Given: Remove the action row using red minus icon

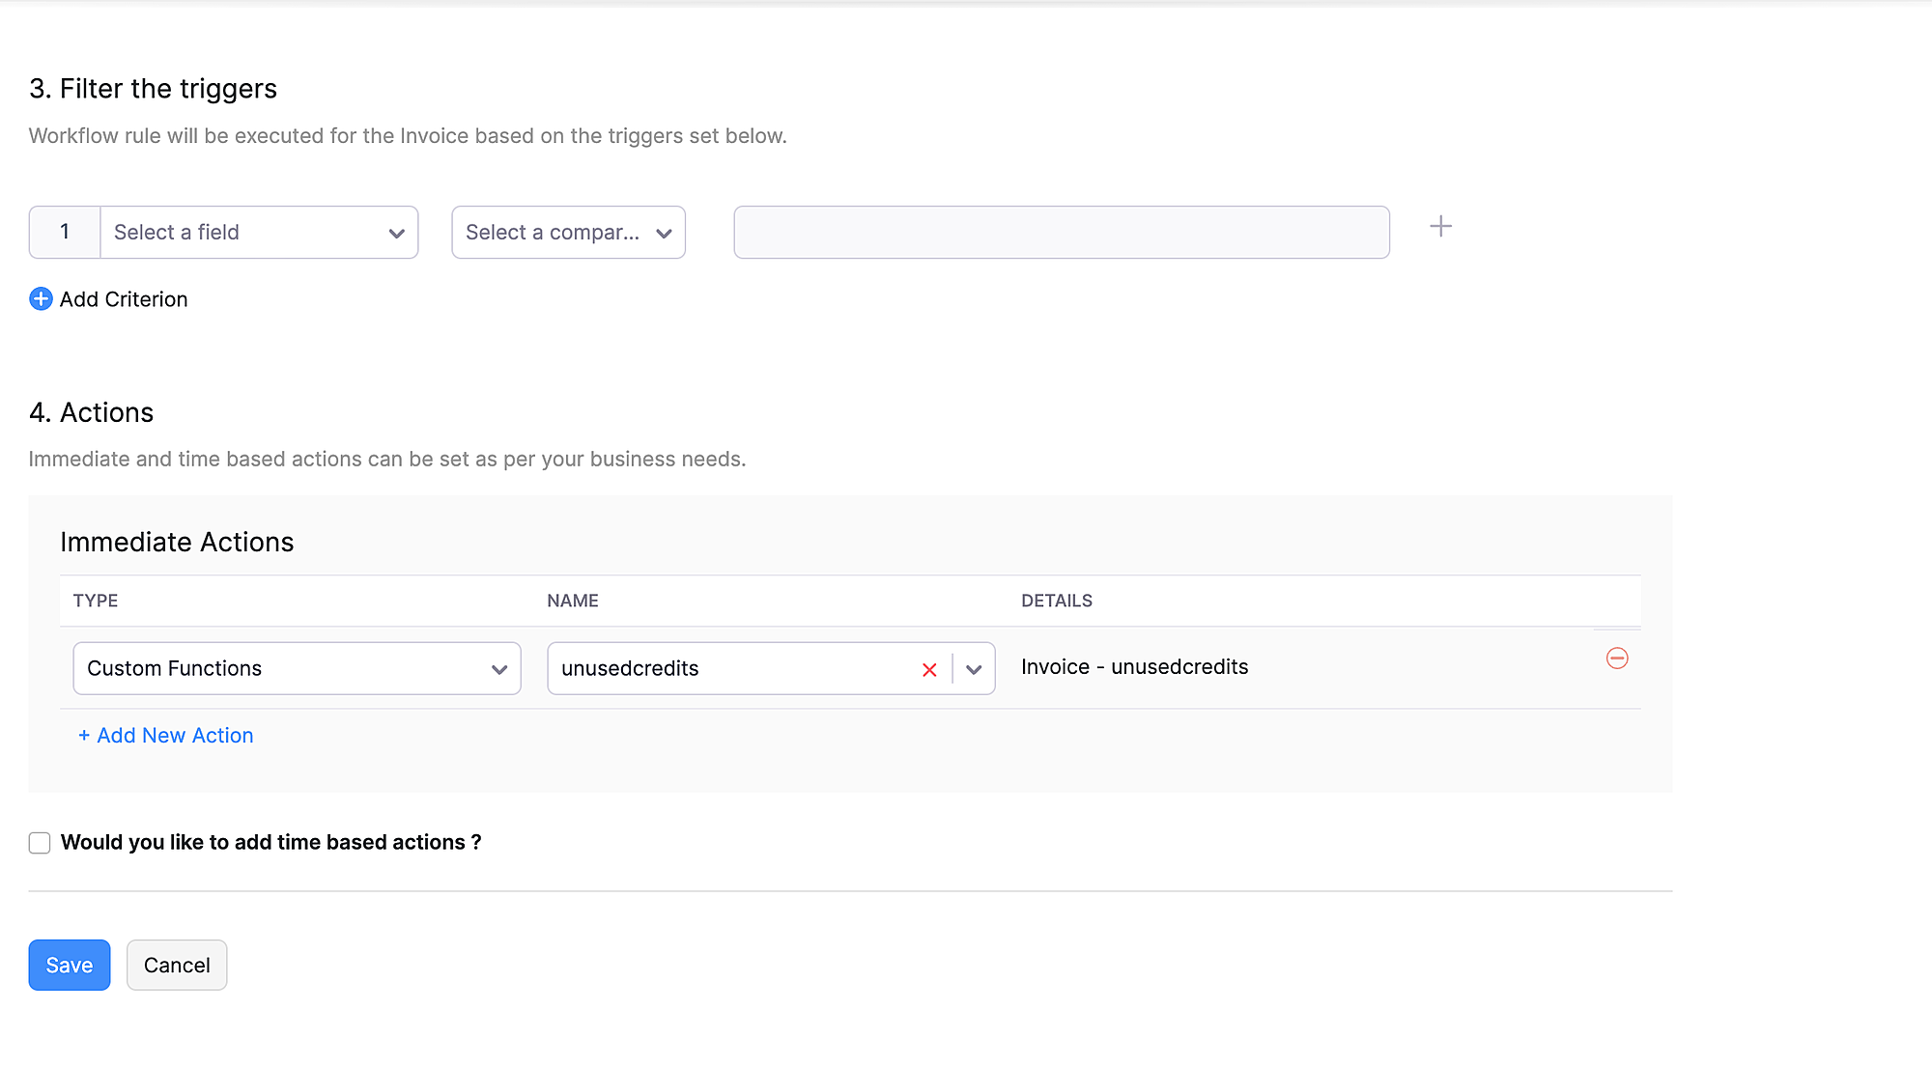Looking at the screenshot, I should coord(1617,659).
